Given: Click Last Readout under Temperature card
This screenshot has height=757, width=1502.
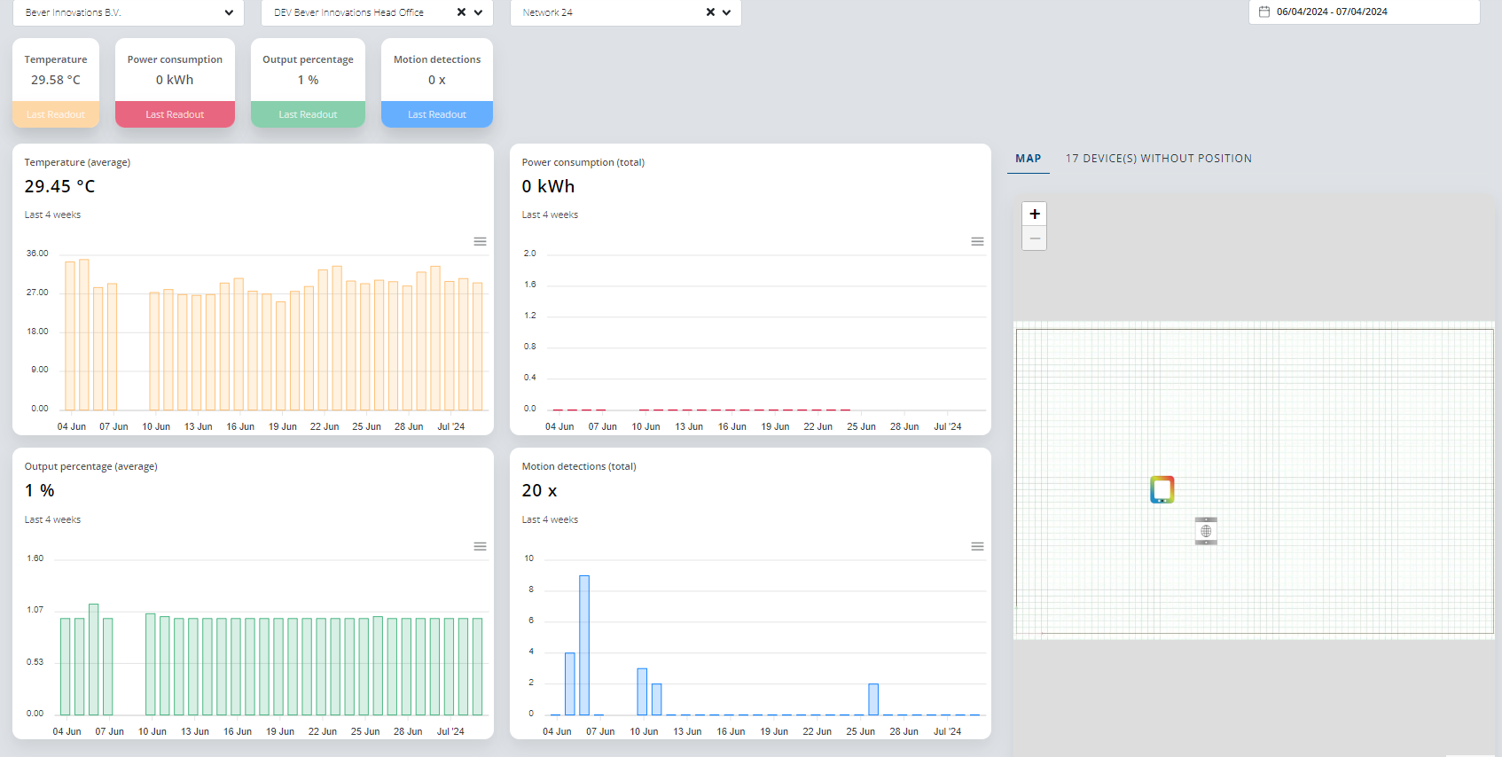Looking at the screenshot, I should tap(56, 114).
